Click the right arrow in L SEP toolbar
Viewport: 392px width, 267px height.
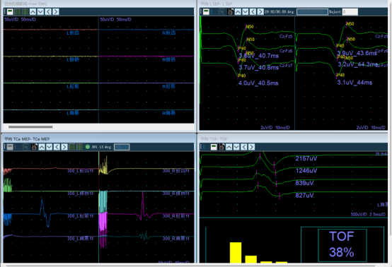point(260,11)
